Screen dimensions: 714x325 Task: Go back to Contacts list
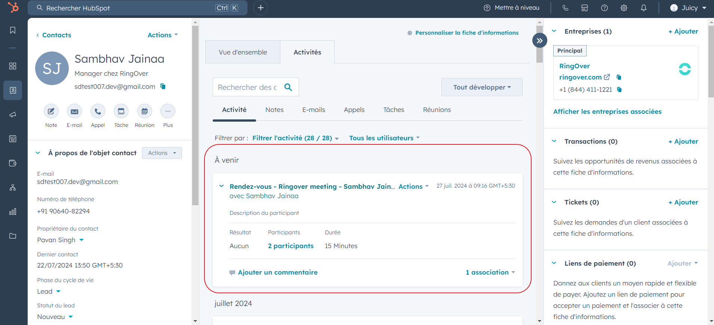point(53,35)
